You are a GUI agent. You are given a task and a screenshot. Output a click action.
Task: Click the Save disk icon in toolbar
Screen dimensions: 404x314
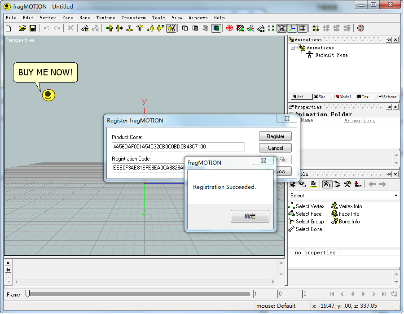(33, 28)
